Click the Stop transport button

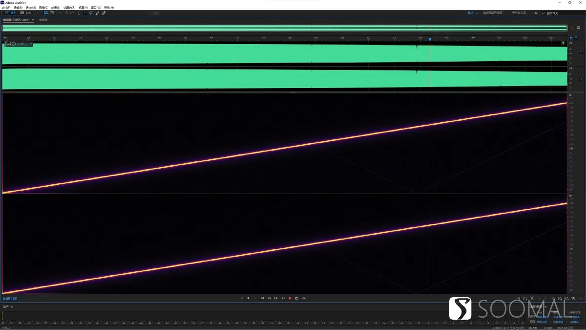[242, 298]
